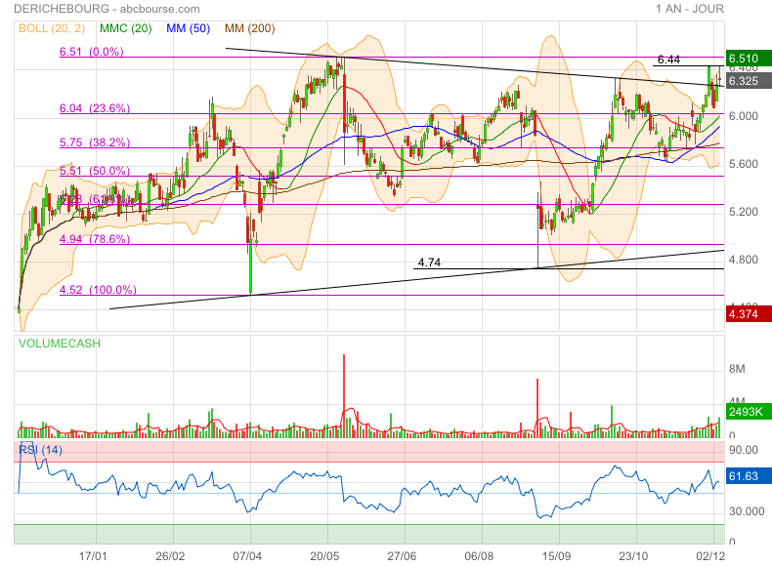Select the MM (200) legend label
The image size is (772, 566).
[x=249, y=28]
